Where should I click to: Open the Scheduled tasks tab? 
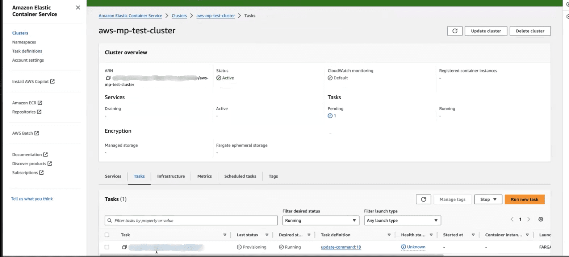pyautogui.click(x=240, y=176)
